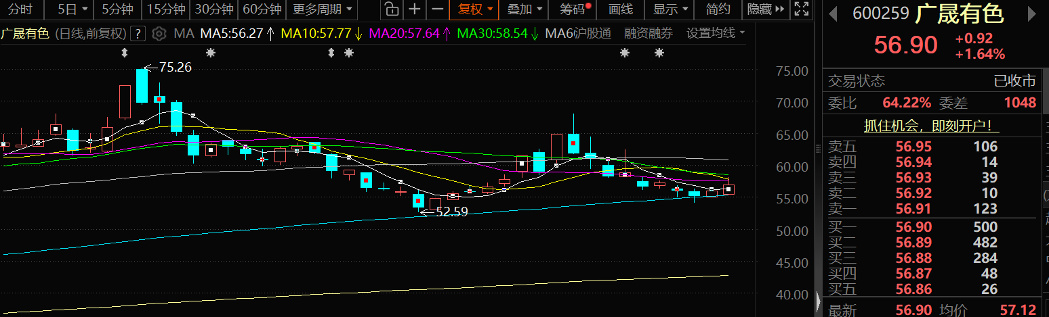1049x317 pixels.
Task: Go to previous stock with left arrow
Action: pos(833,14)
